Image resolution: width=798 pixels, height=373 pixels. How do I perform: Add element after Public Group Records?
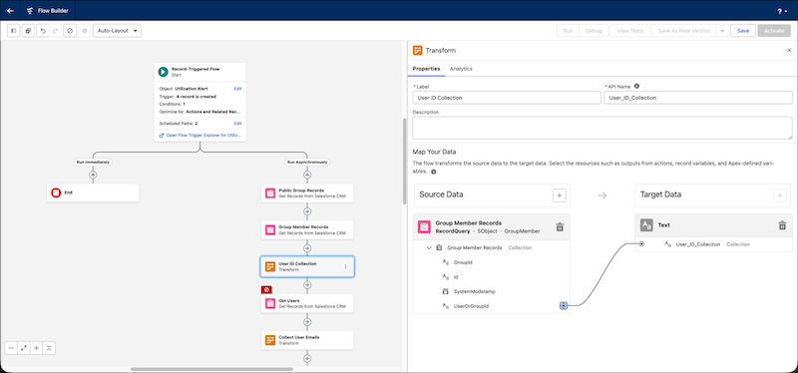point(307,211)
